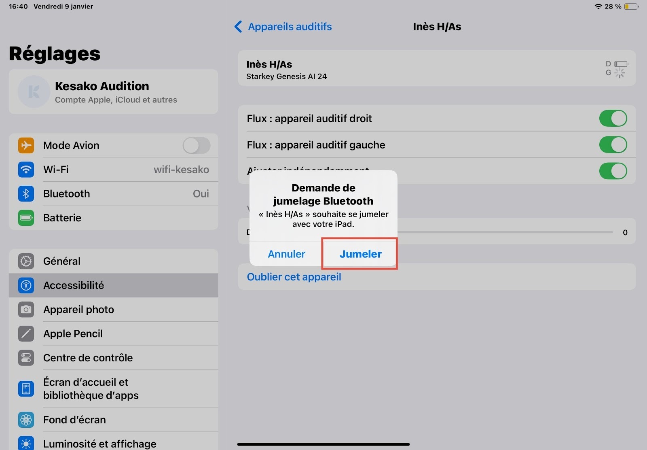
Task: Turn off Flux appareil auditif droit switch
Action: pyautogui.click(x=613, y=119)
